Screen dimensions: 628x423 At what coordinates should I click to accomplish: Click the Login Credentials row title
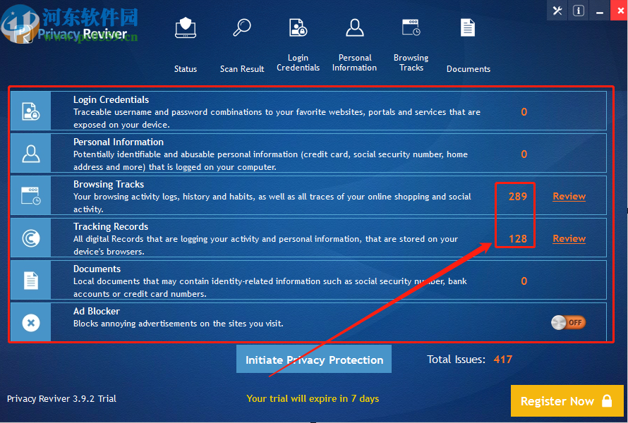pyautogui.click(x=111, y=99)
